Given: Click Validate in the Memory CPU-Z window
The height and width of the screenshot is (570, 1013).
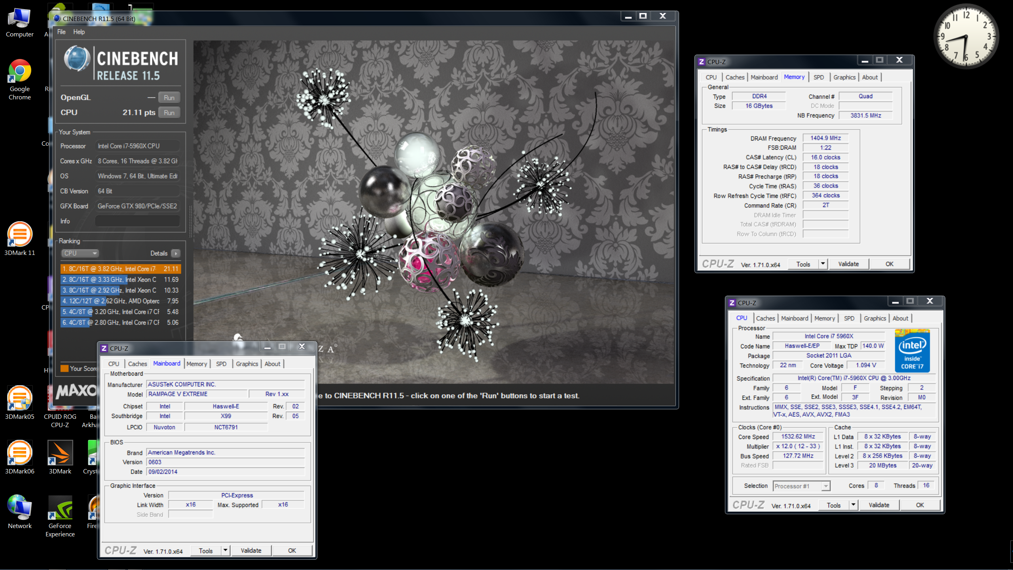Looking at the screenshot, I should coord(848,264).
